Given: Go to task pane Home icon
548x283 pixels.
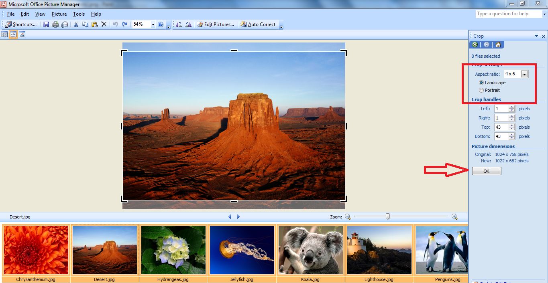Looking at the screenshot, I should point(498,44).
